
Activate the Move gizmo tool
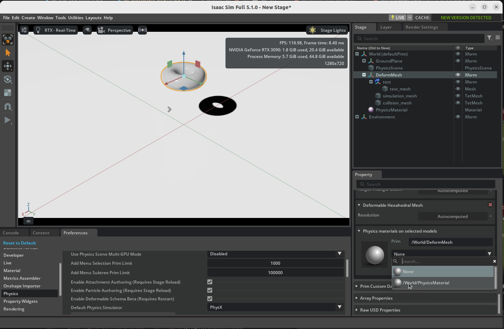tap(8, 66)
